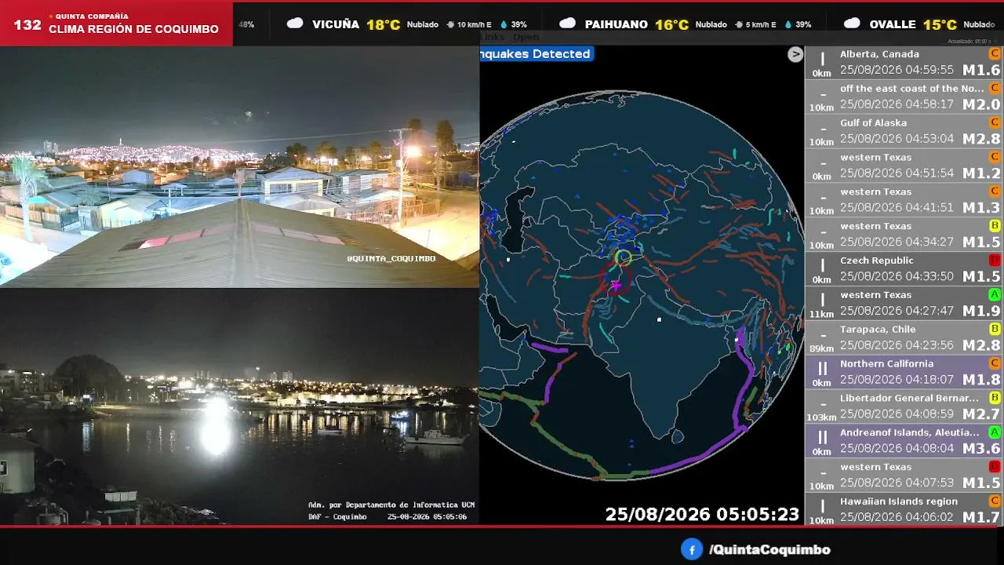Click the /QuintaCoquimbo Facebook handle
The height and width of the screenshot is (565, 1004).
[x=769, y=550]
